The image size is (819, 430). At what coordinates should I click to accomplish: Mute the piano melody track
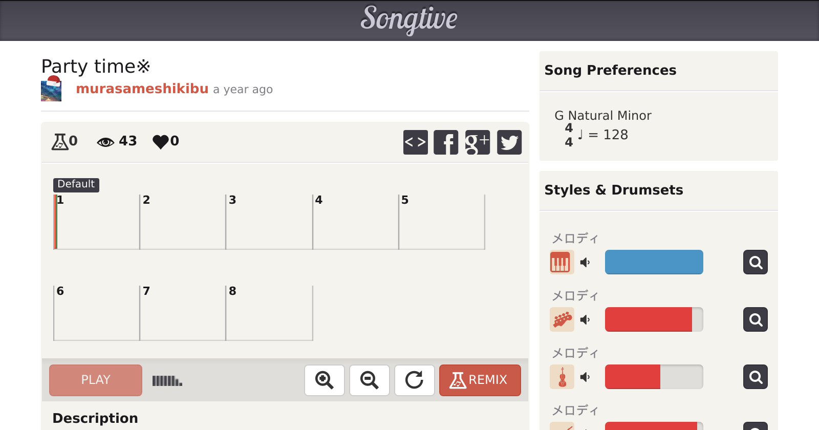(x=585, y=262)
